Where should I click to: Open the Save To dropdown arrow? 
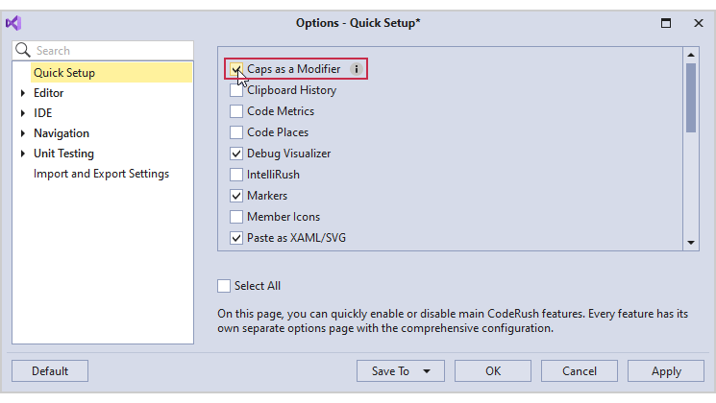pyautogui.click(x=426, y=371)
